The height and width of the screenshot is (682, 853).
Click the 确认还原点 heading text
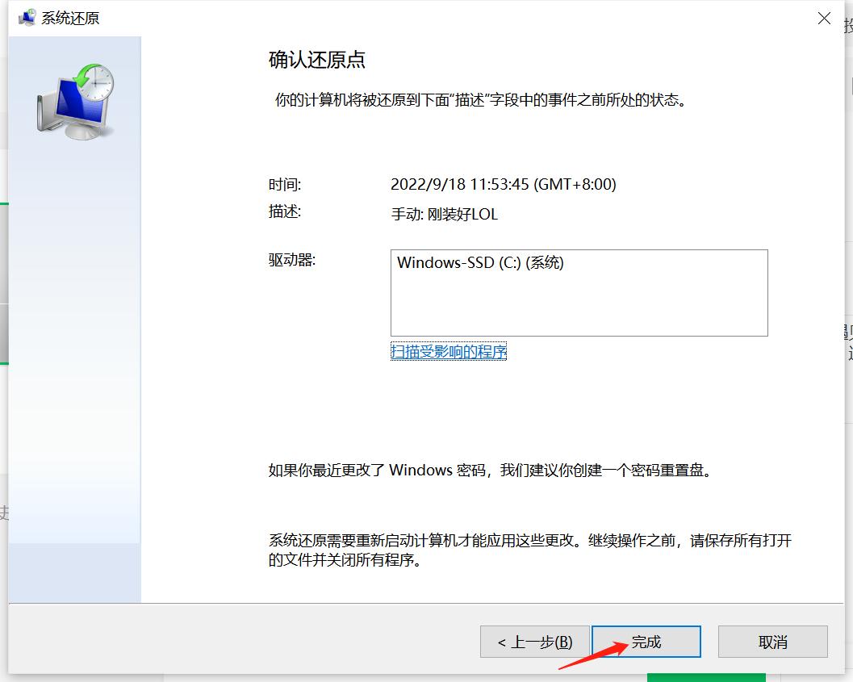pyautogui.click(x=316, y=59)
